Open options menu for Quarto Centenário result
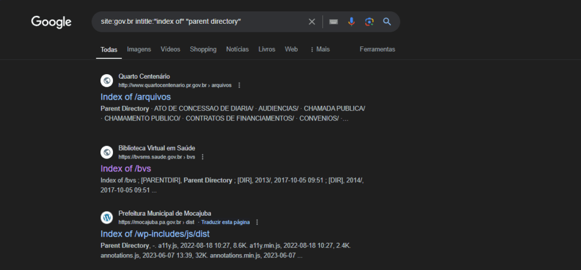Viewport: 581px width, 270px height. point(239,85)
